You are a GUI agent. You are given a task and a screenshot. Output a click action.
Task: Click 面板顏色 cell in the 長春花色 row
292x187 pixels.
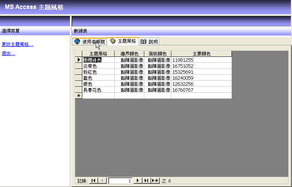[x=157, y=90]
